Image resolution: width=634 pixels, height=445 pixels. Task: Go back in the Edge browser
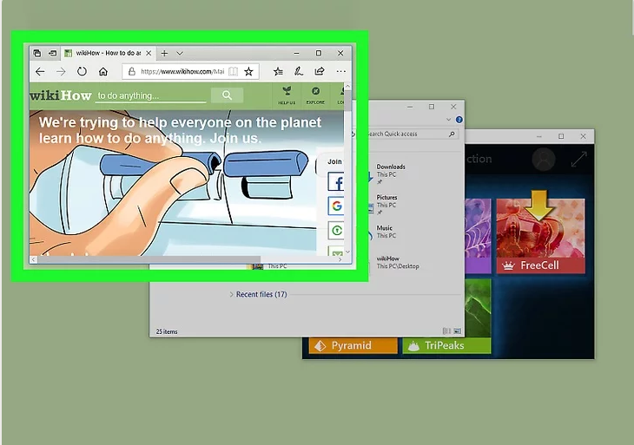coord(40,71)
